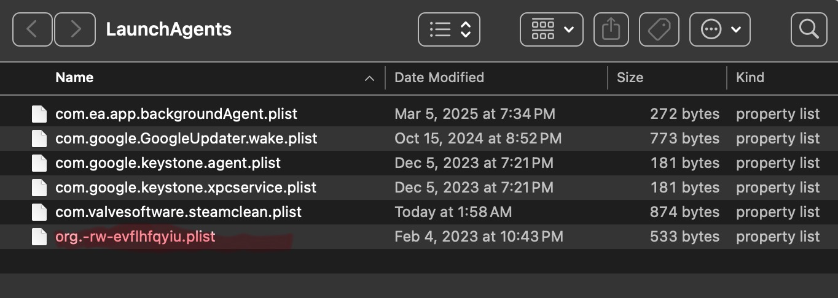This screenshot has height=298, width=838.
Task: Open the list view switcher dropdown
Action: pyautogui.click(x=449, y=29)
